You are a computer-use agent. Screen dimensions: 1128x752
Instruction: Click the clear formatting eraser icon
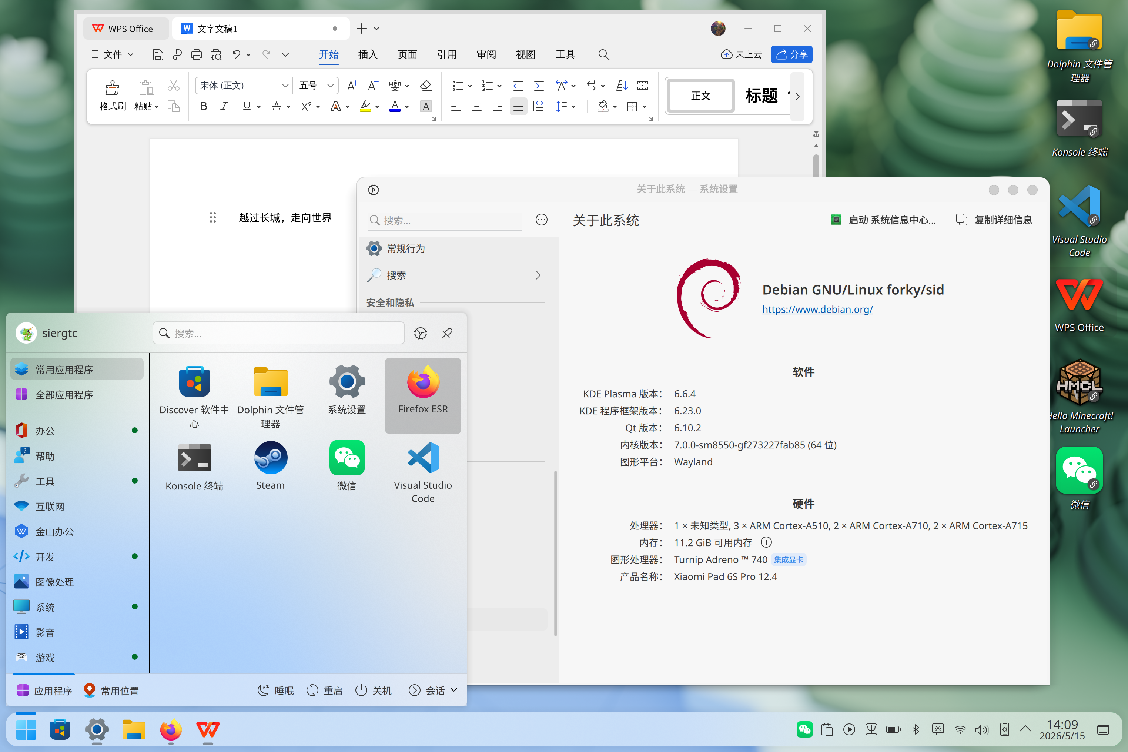426,86
